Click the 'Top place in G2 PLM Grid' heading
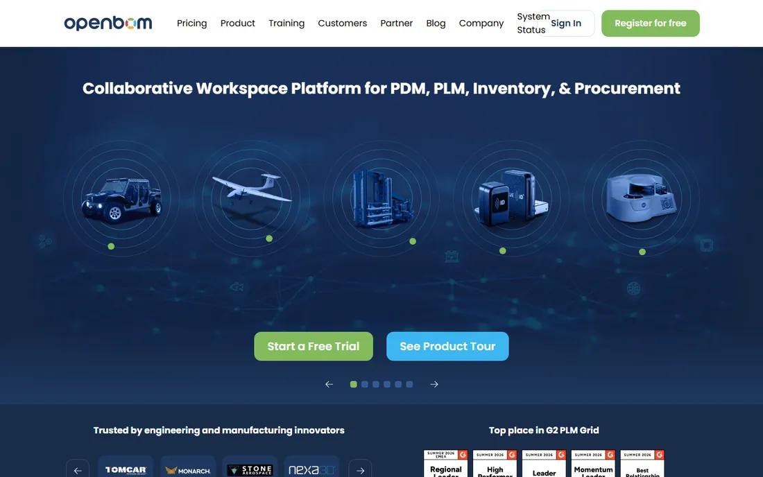Viewport: 763px width, 477px height. tap(544, 431)
